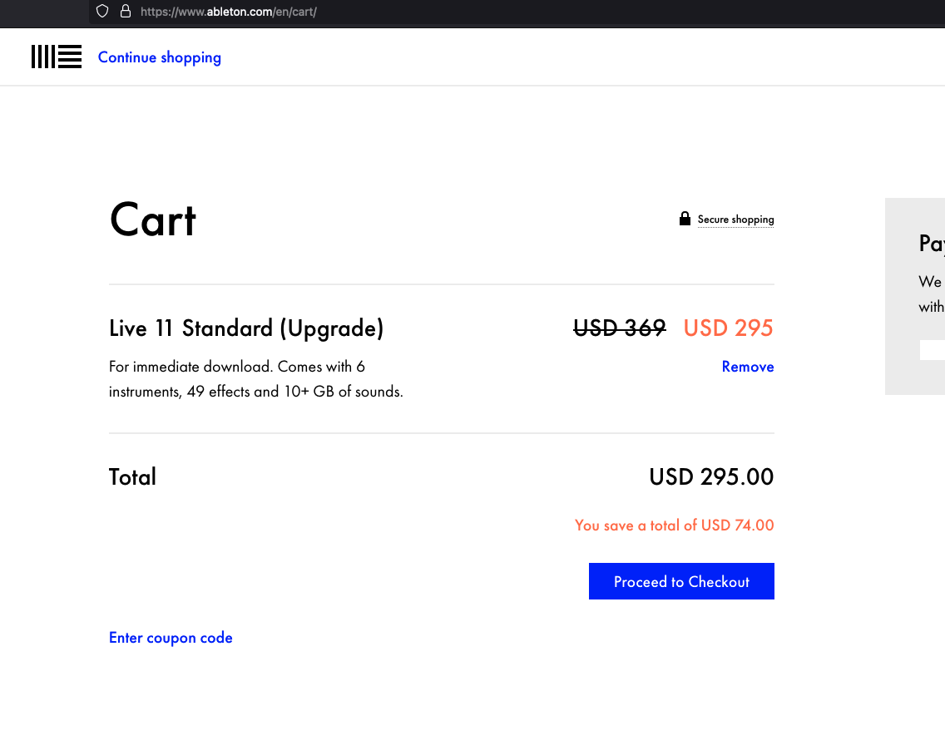The width and height of the screenshot is (945, 740).
Task: Click the USD 295.00 total amount
Action: click(x=711, y=477)
